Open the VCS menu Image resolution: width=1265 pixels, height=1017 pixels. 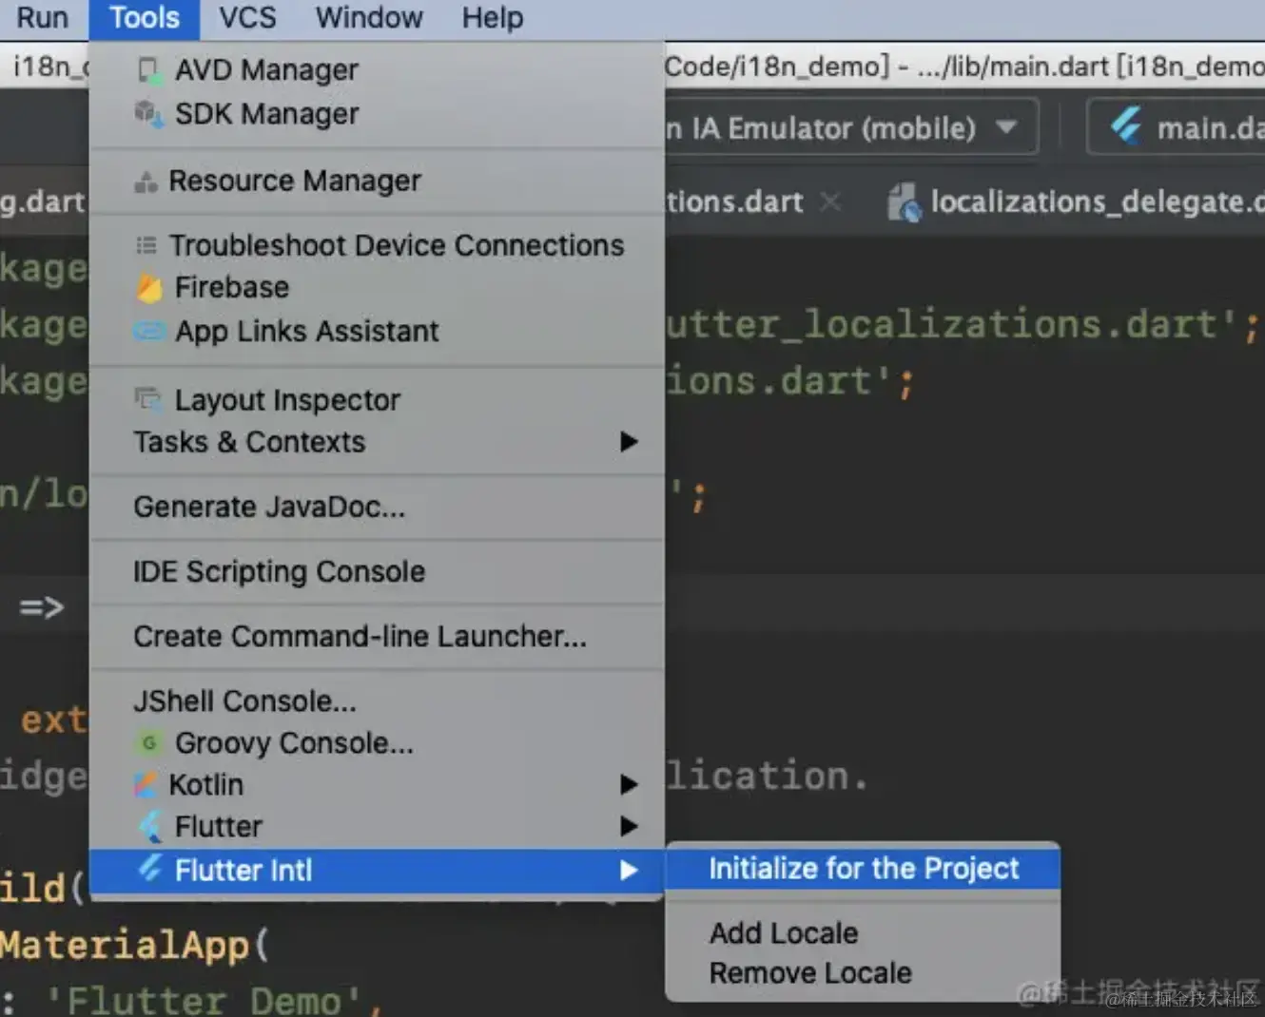pos(247,18)
